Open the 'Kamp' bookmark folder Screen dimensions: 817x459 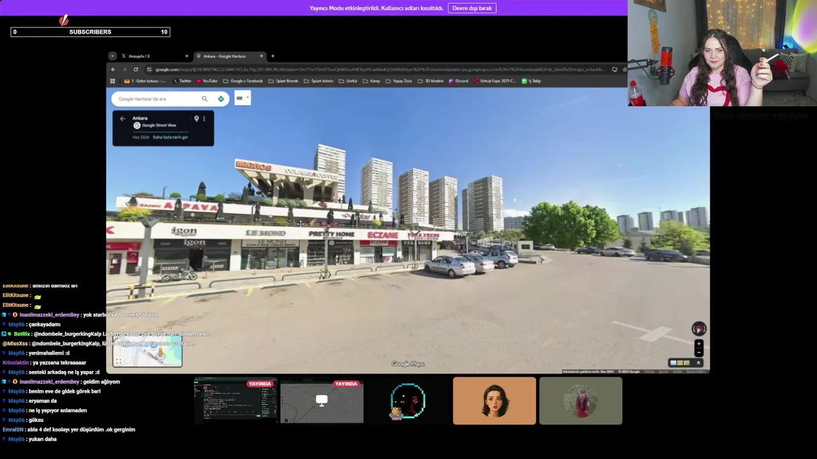pos(371,81)
